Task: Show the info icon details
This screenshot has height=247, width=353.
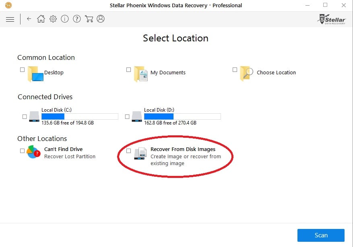Action: point(65,19)
